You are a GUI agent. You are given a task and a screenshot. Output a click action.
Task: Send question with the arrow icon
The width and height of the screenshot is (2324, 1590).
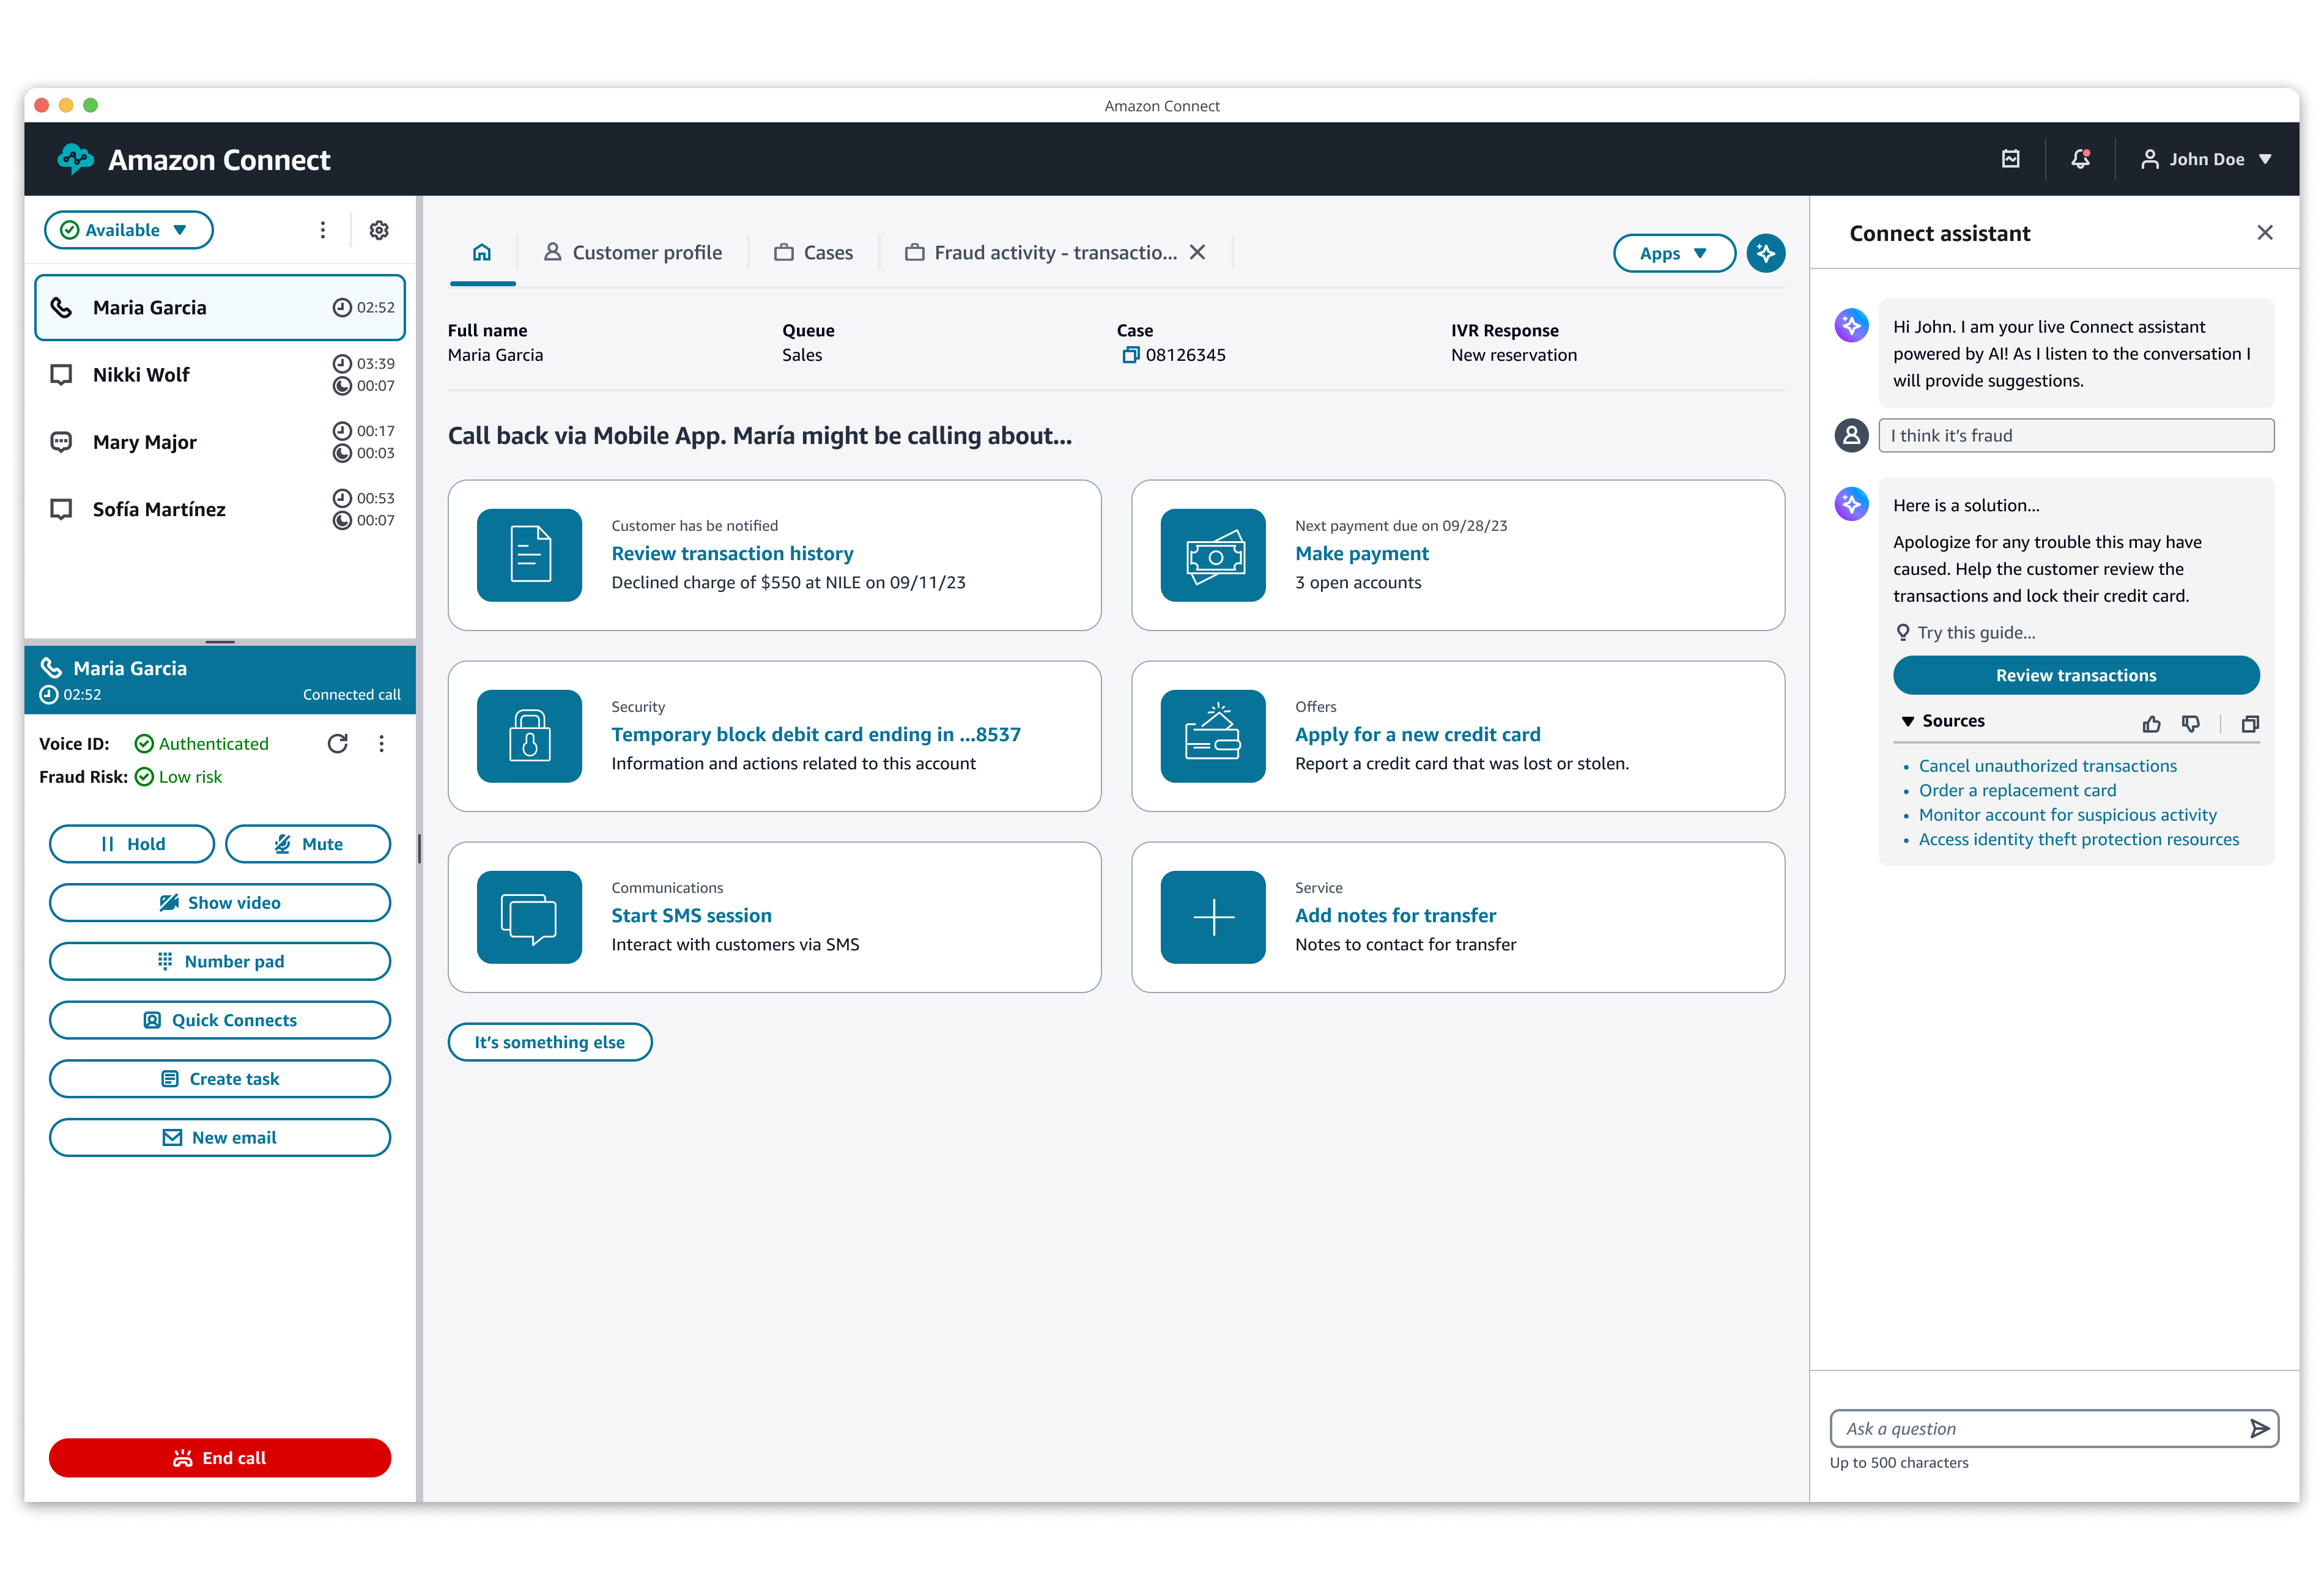click(2258, 1428)
